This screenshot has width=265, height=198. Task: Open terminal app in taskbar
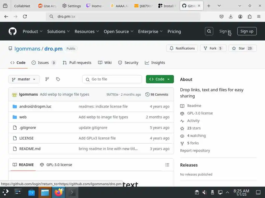[72, 192]
